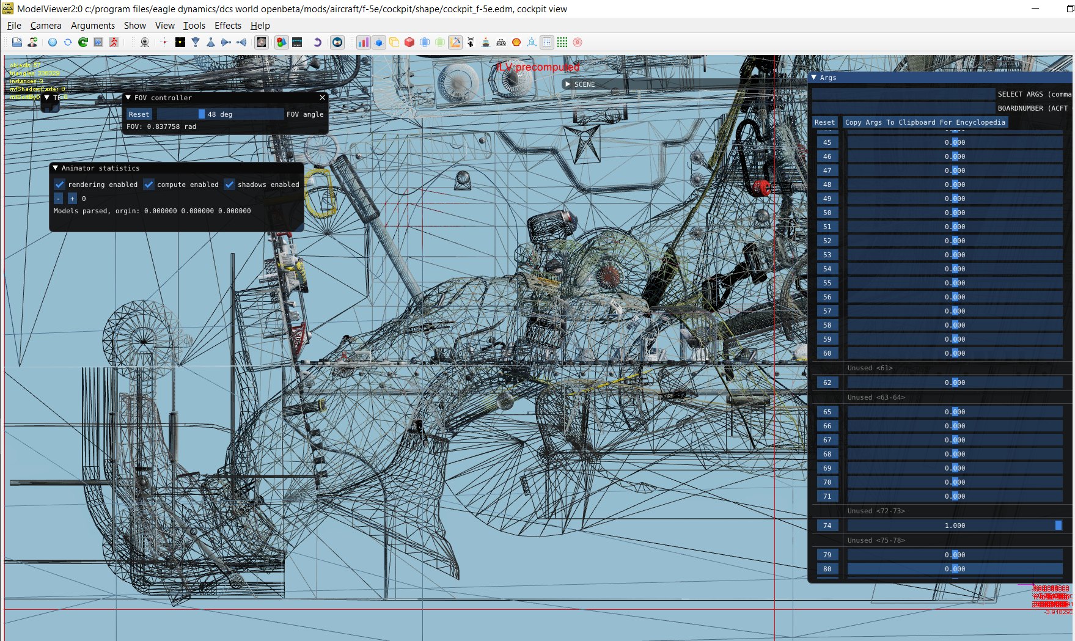This screenshot has width=1075, height=641.
Task: Click the green dotted grid icon
Action: coord(562,42)
